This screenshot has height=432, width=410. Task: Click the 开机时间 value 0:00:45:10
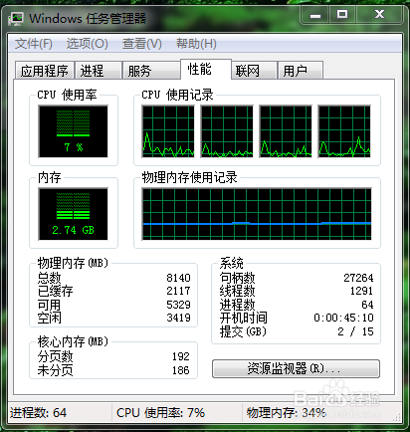[343, 318]
